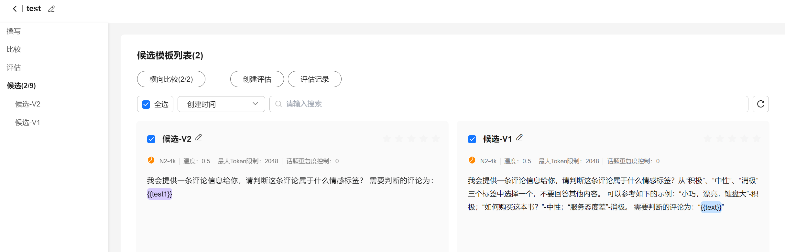Click the 创建评估 button

257,79
